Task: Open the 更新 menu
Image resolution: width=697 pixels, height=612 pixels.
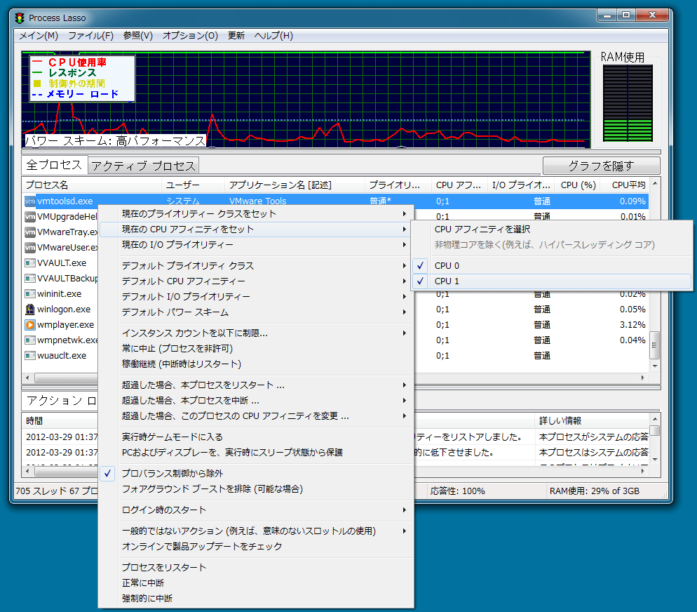Action: point(236,36)
